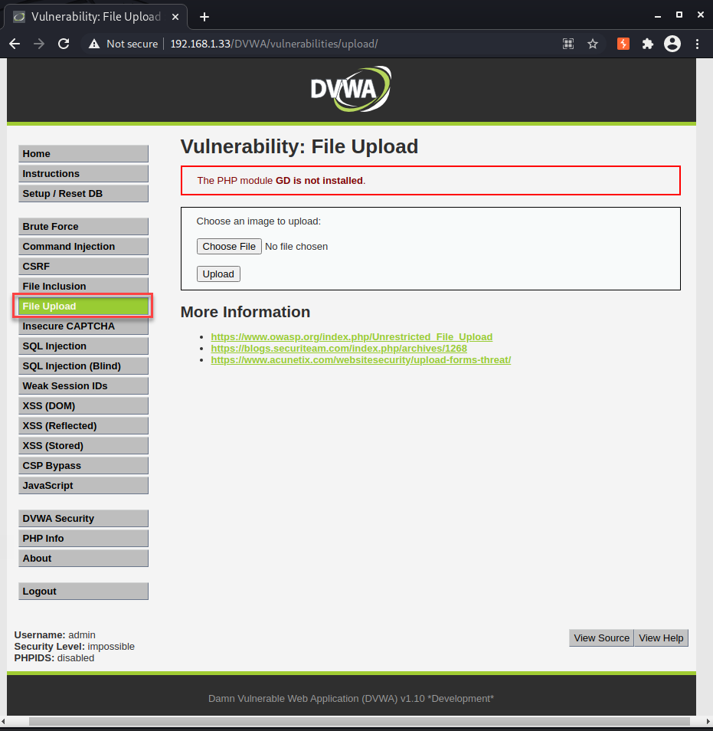The width and height of the screenshot is (713, 731).
Task: Click the Choose File button
Action: coord(229,246)
